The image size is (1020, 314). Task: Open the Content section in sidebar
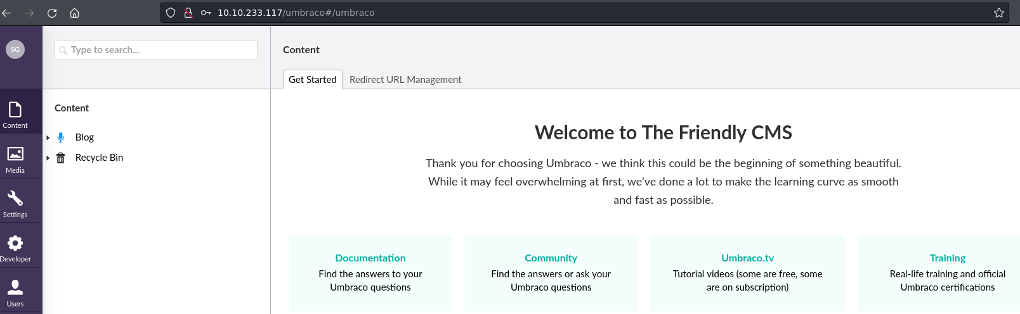(x=15, y=114)
